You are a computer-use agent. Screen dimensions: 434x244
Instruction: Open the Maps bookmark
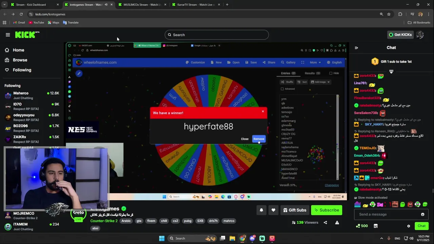(x=54, y=23)
